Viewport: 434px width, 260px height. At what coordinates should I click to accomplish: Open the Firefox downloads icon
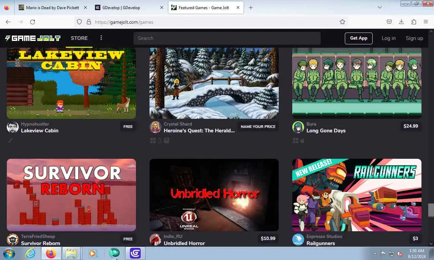pyautogui.click(x=401, y=22)
